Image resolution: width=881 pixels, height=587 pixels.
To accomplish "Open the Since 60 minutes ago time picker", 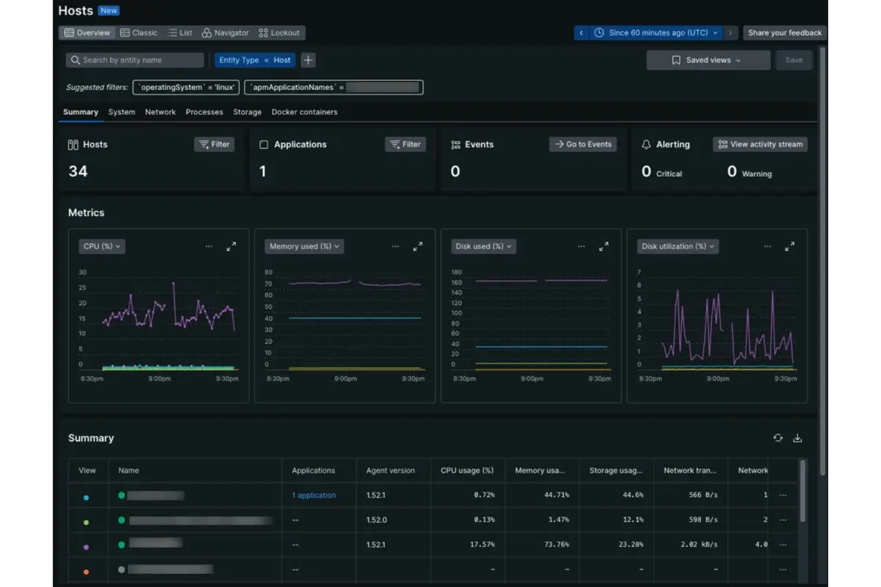I will [655, 33].
